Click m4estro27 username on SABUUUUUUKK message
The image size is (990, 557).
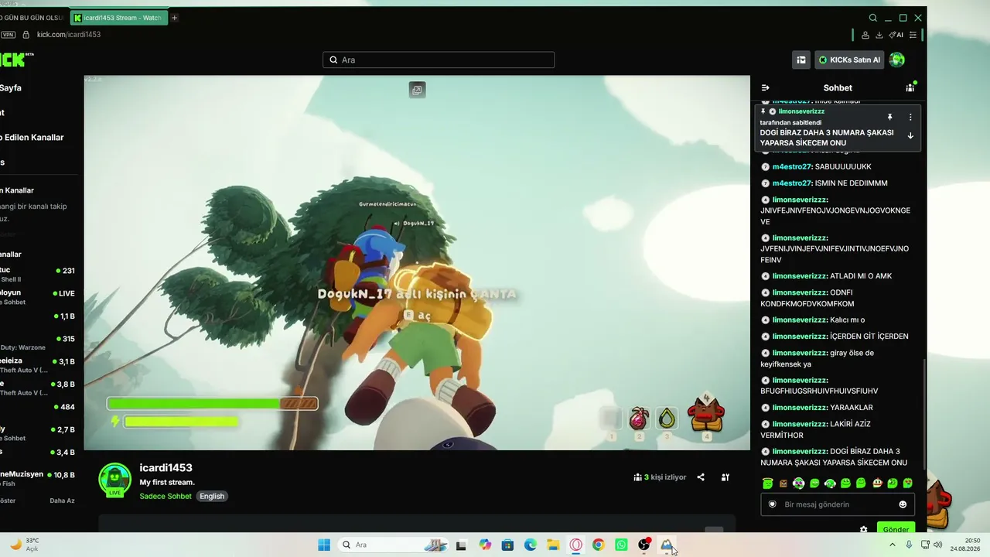coord(792,167)
